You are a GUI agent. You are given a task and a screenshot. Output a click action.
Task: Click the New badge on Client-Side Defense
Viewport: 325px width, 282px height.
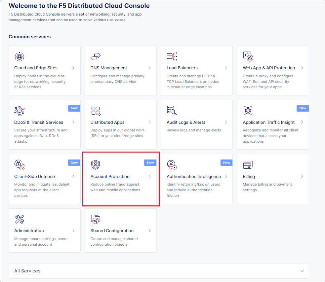coord(74,162)
